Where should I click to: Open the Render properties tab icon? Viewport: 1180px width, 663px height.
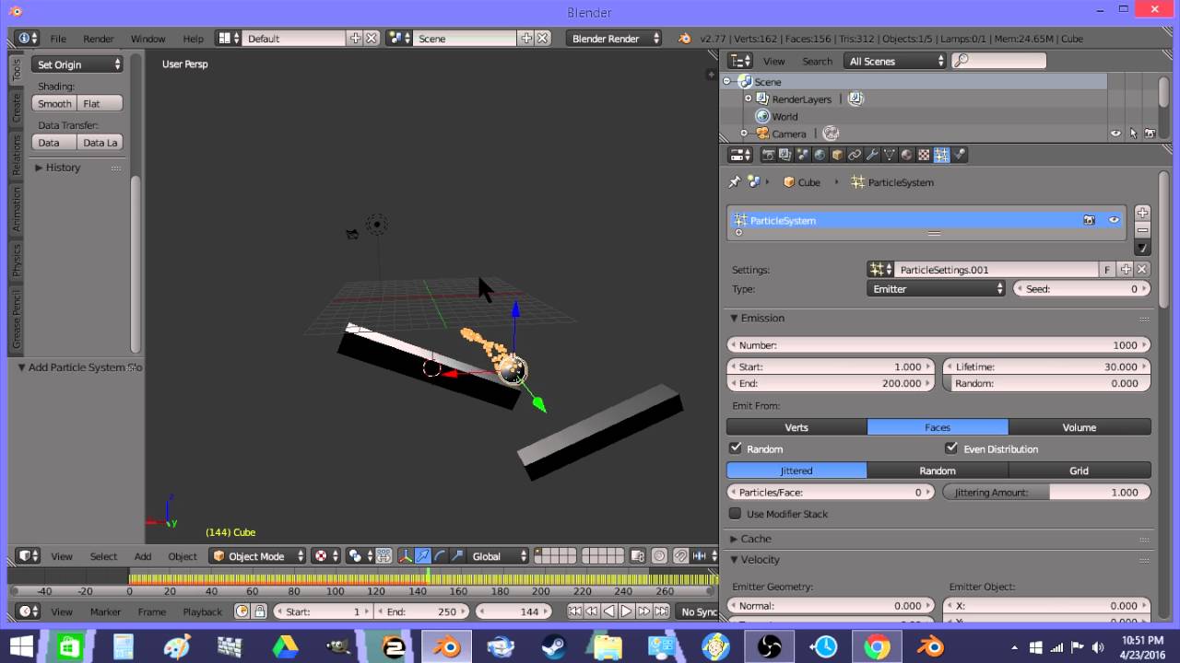coord(768,155)
